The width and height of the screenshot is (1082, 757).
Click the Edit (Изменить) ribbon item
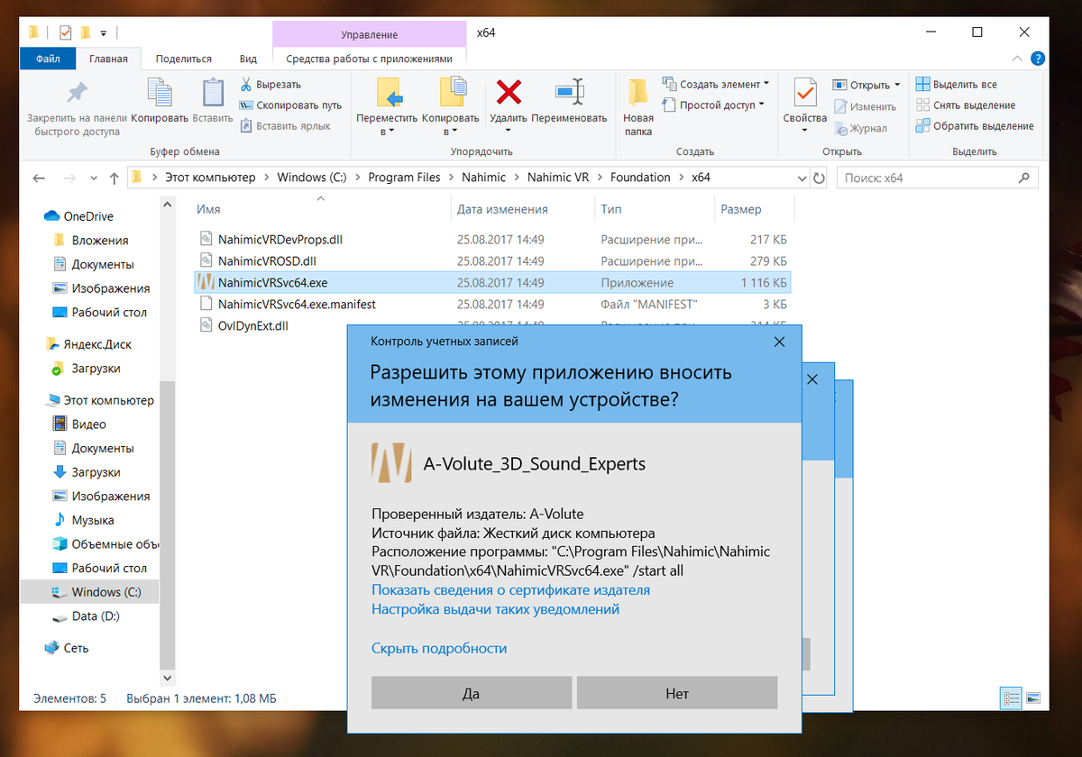(865, 106)
